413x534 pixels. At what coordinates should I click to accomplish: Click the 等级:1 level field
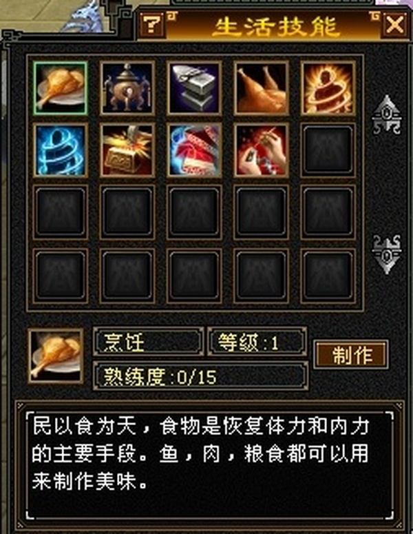pos(257,342)
